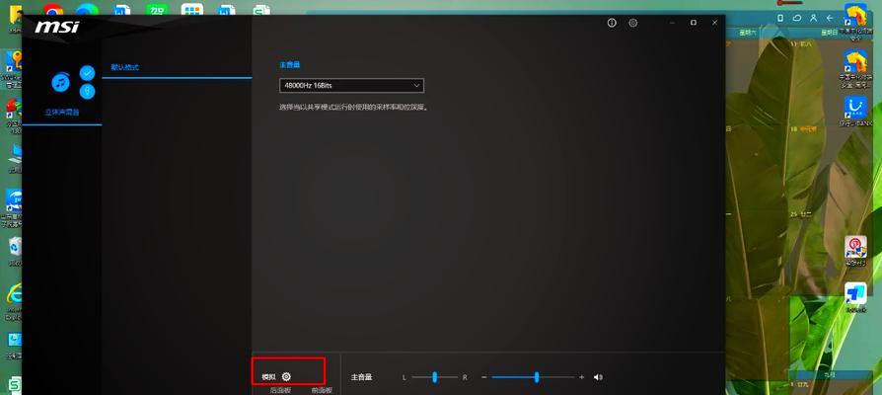Image resolution: width=882 pixels, height=395 pixels.
Task: Decrease volume with the minus button
Action: click(x=483, y=377)
